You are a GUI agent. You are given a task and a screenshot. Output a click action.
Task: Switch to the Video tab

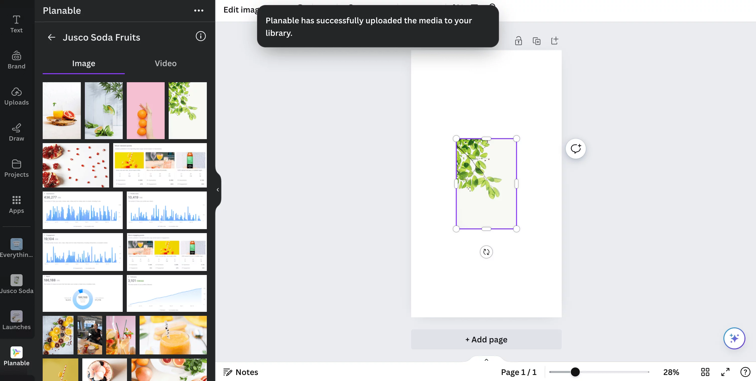point(165,64)
